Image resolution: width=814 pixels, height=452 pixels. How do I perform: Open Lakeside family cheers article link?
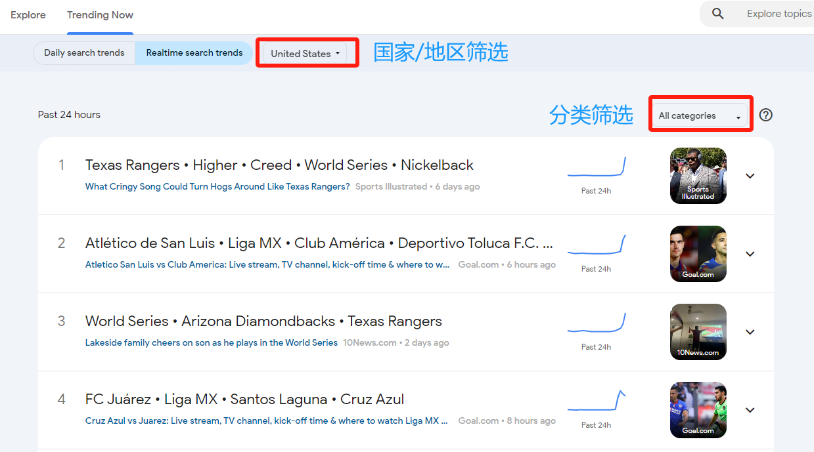[x=211, y=343]
